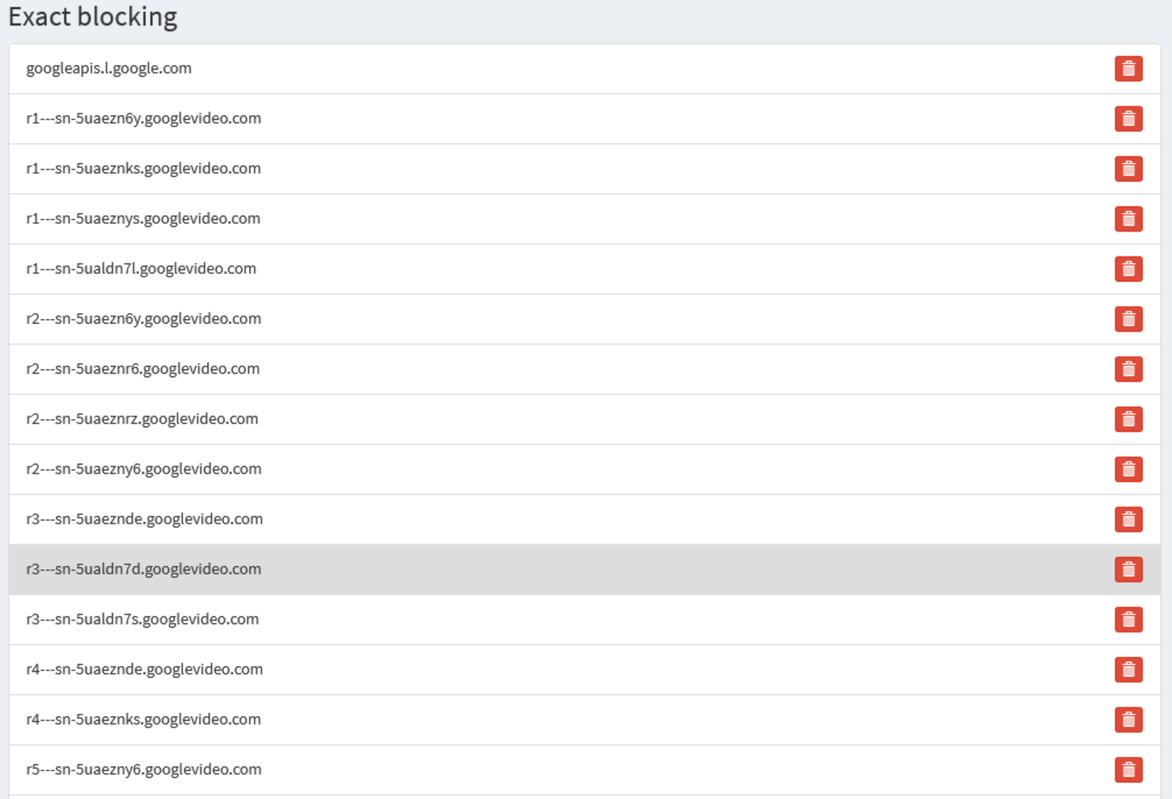1172x799 pixels.
Task: Click on r1---sn-5uaeznys.googlevideo.com text
Action: click(143, 219)
